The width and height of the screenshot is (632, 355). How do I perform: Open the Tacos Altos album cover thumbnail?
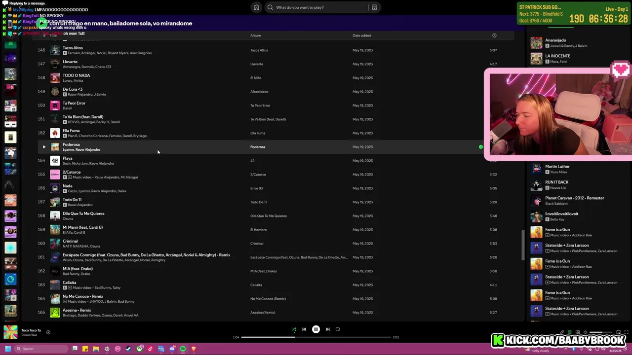click(x=55, y=50)
